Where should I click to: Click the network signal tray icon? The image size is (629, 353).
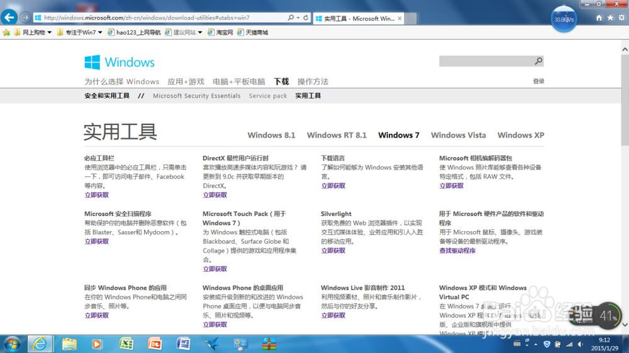click(569, 344)
